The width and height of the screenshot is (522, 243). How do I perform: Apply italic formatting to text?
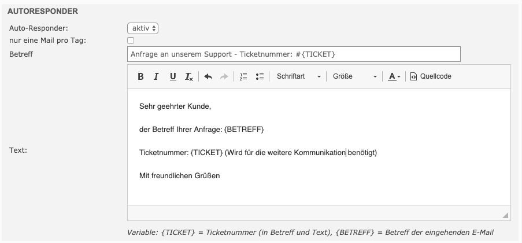coord(156,76)
